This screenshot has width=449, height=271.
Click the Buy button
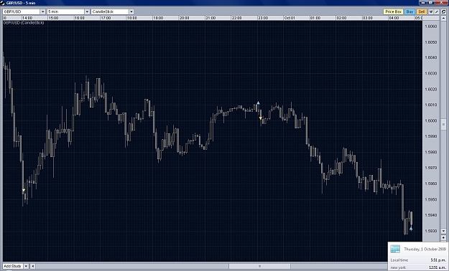[409, 11]
